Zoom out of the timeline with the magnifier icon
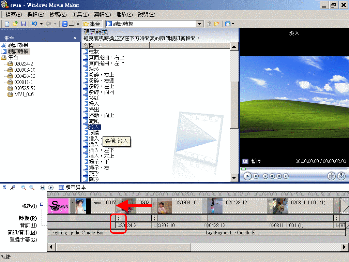This screenshot has height=262, width=349. point(31,187)
